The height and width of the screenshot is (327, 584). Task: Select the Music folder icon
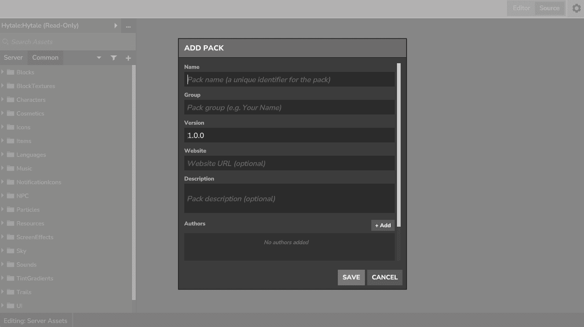pyautogui.click(x=10, y=168)
